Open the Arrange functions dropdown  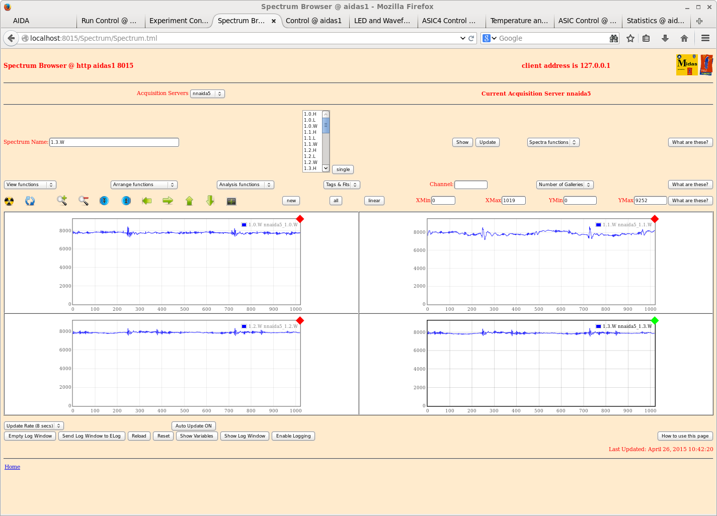[144, 185]
